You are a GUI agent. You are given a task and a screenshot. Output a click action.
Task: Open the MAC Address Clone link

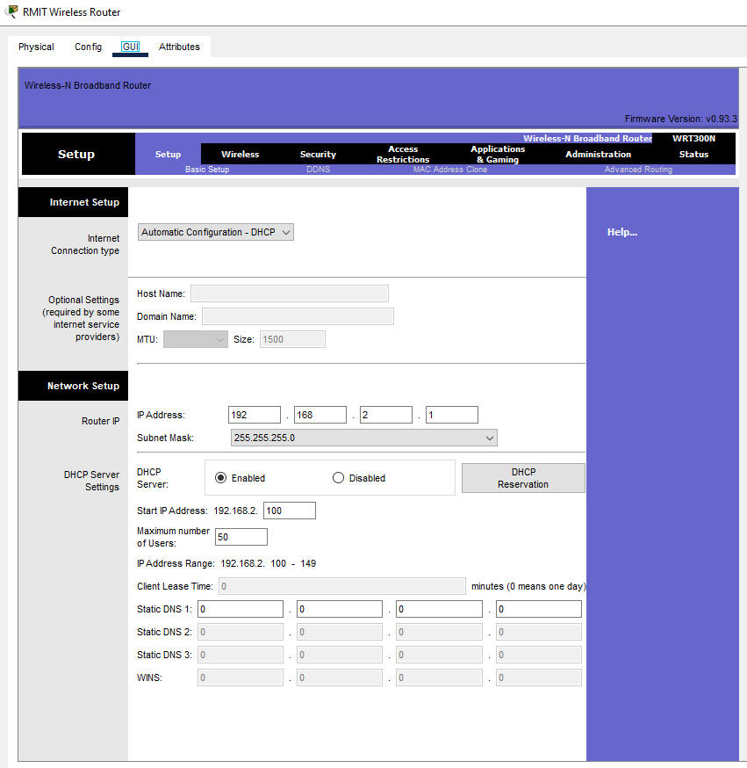pos(450,170)
